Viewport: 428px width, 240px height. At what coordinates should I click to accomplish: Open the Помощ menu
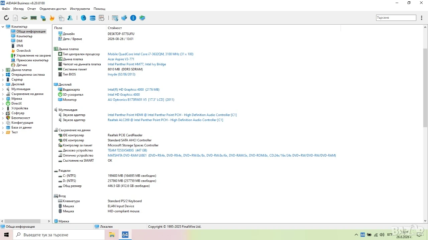point(99,9)
